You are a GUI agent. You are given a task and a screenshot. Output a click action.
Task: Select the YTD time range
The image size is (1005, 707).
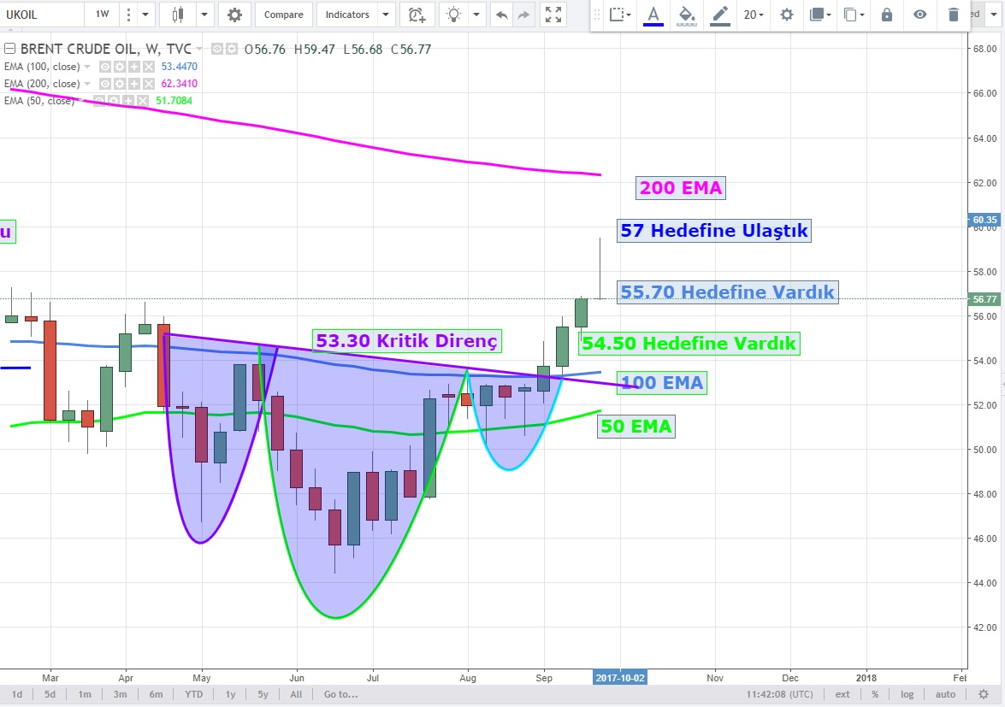tap(194, 694)
